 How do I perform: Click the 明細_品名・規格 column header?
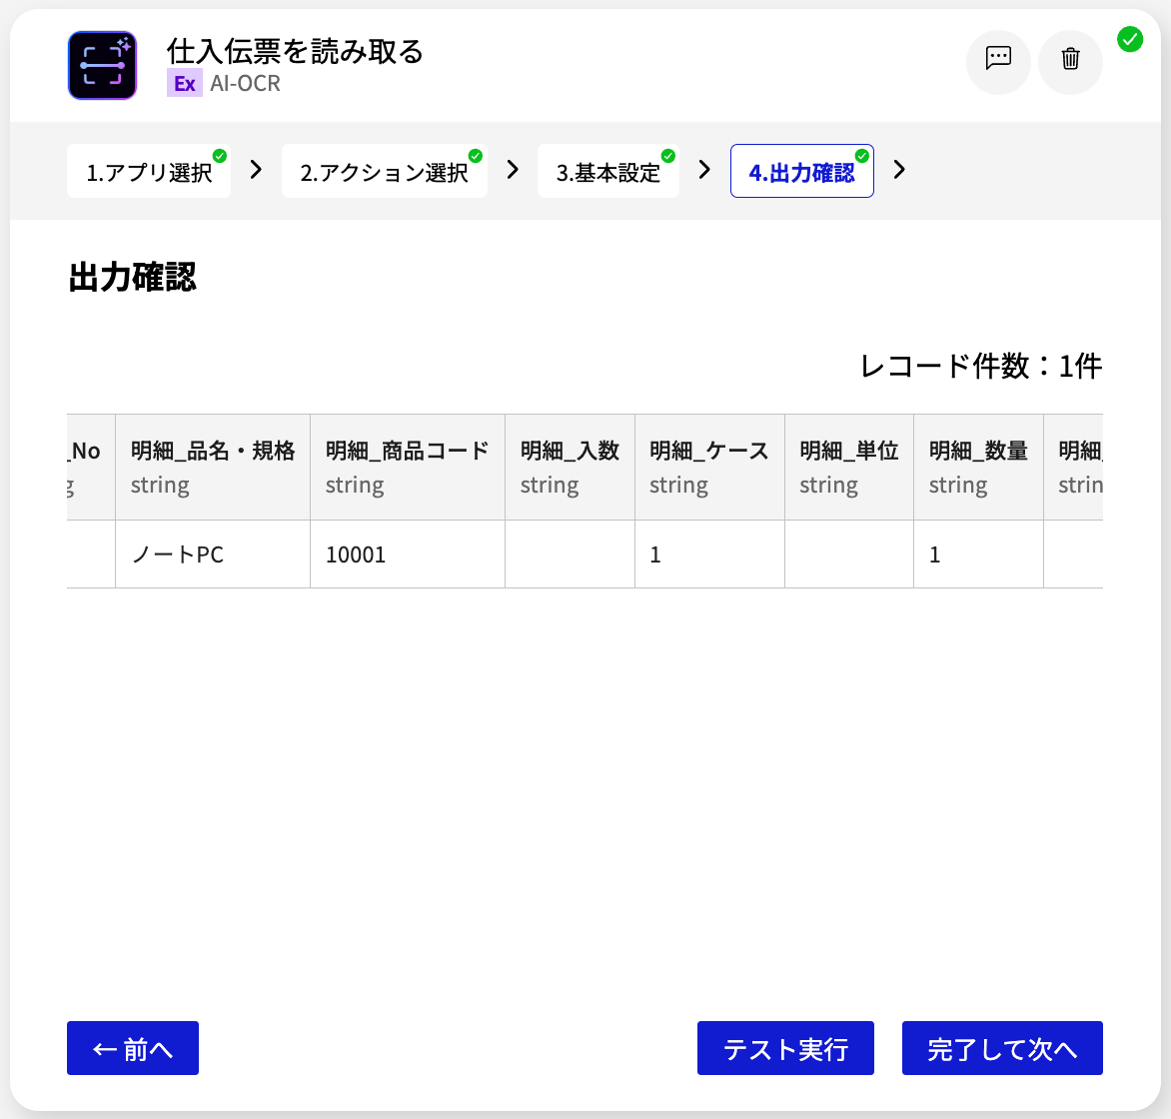coord(213,467)
